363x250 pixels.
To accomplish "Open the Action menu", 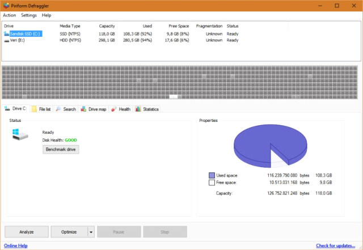I will 10,15.
